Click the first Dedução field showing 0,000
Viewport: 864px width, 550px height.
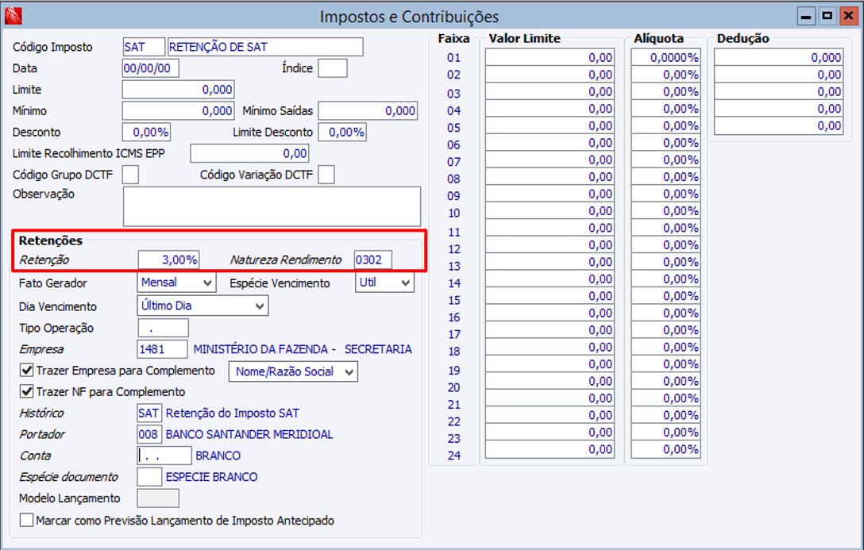tap(778, 57)
